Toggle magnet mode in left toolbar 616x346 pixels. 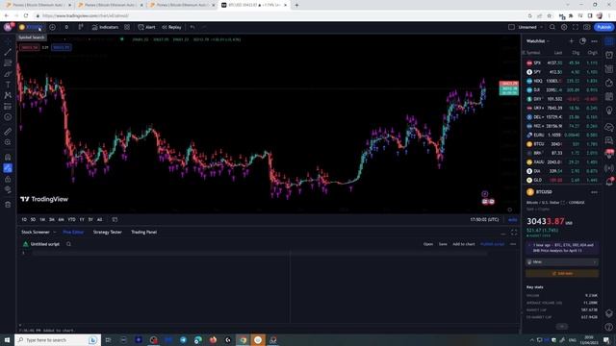8,157
